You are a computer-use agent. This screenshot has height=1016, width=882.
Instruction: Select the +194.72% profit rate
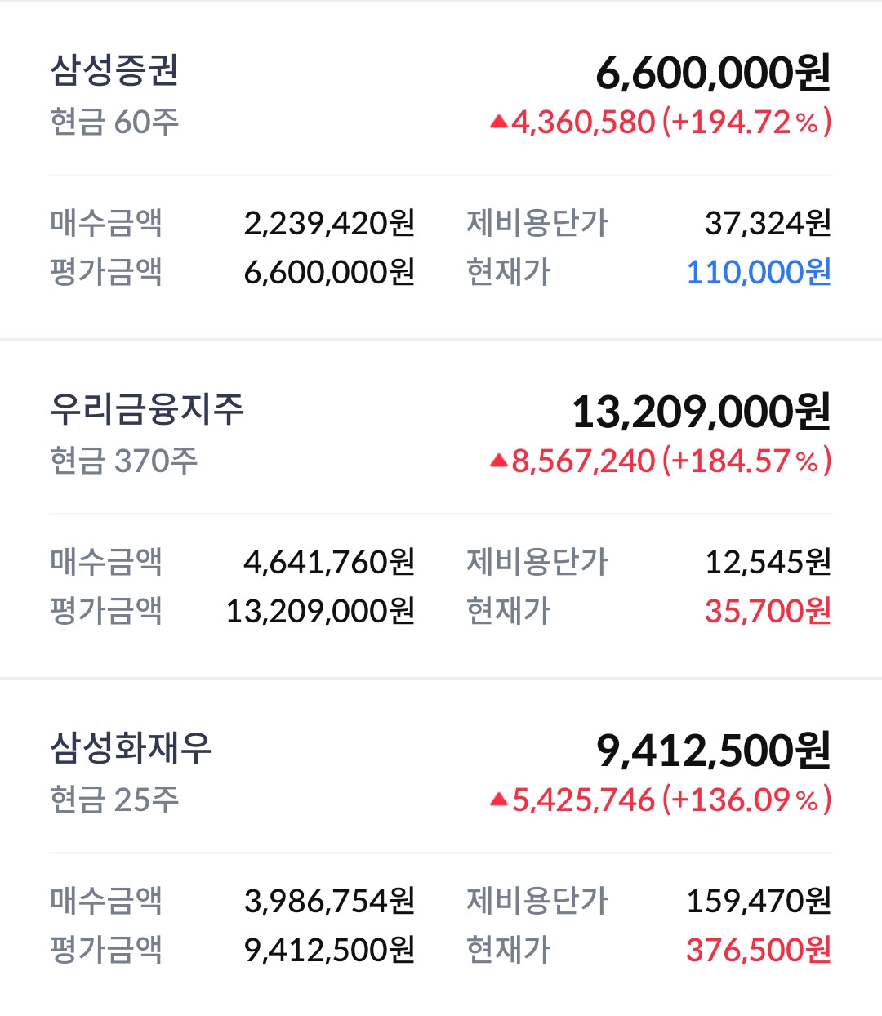click(746, 123)
